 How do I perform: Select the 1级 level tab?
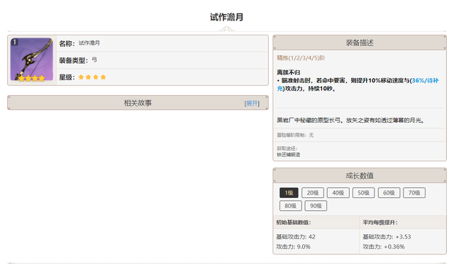click(289, 193)
